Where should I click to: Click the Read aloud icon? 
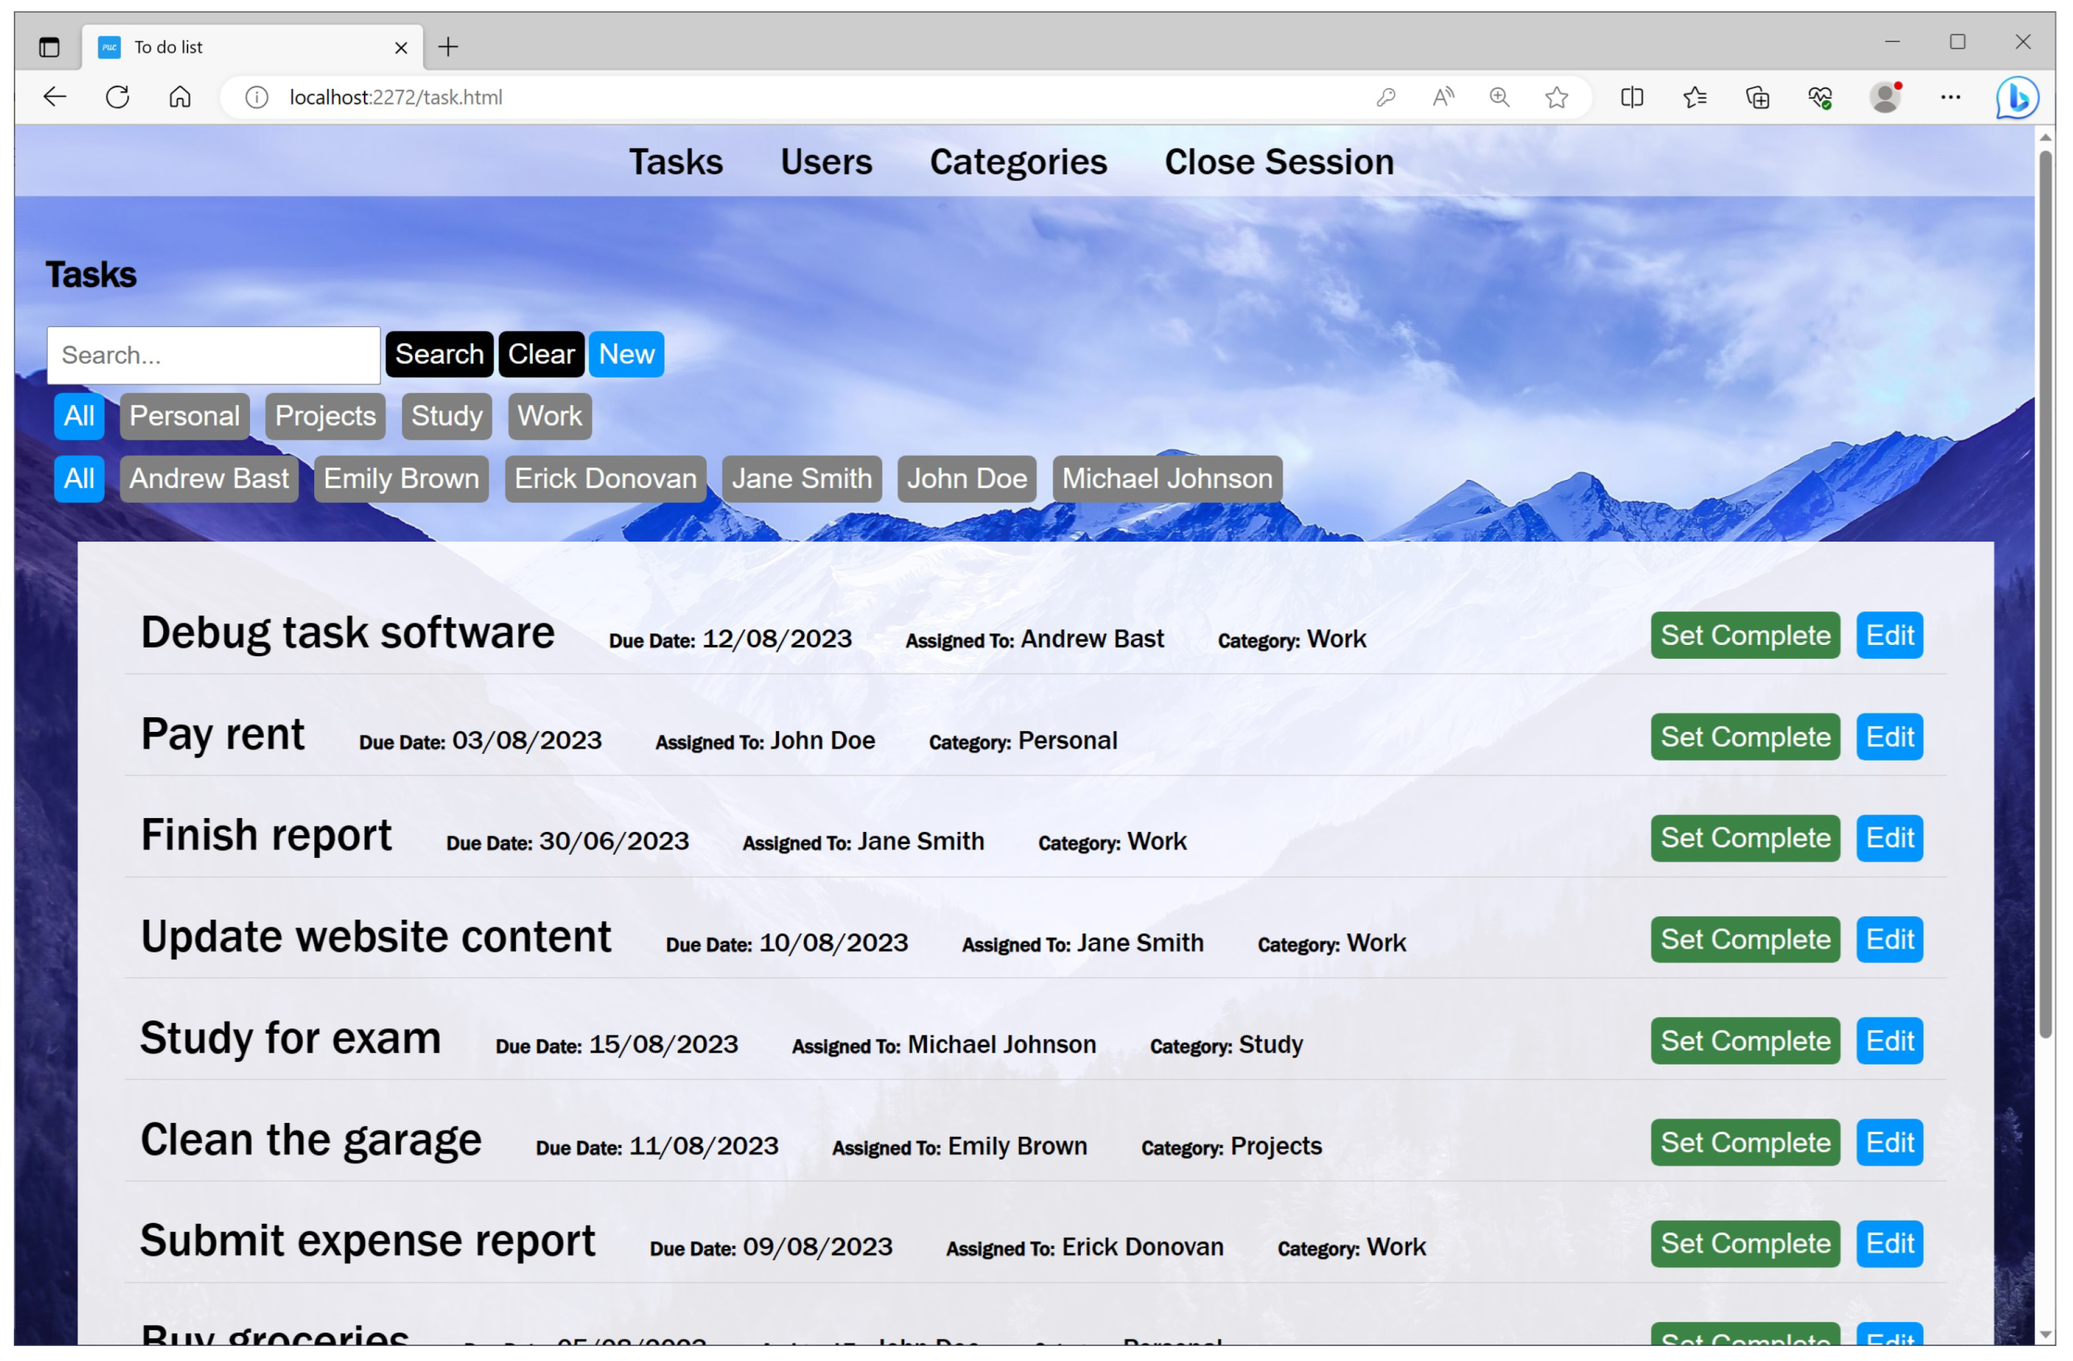1443,97
